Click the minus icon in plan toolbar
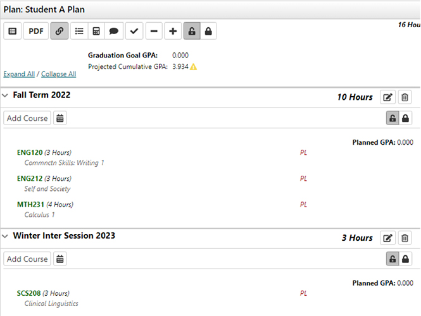Image resolution: width=421 pixels, height=316 pixels. click(x=154, y=31)
